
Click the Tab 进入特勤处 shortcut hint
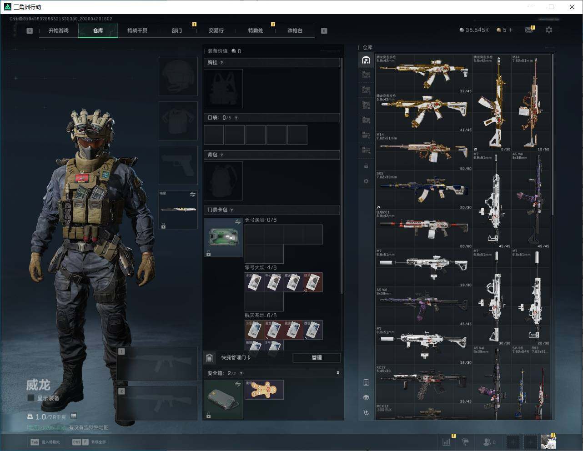point(45,442)
